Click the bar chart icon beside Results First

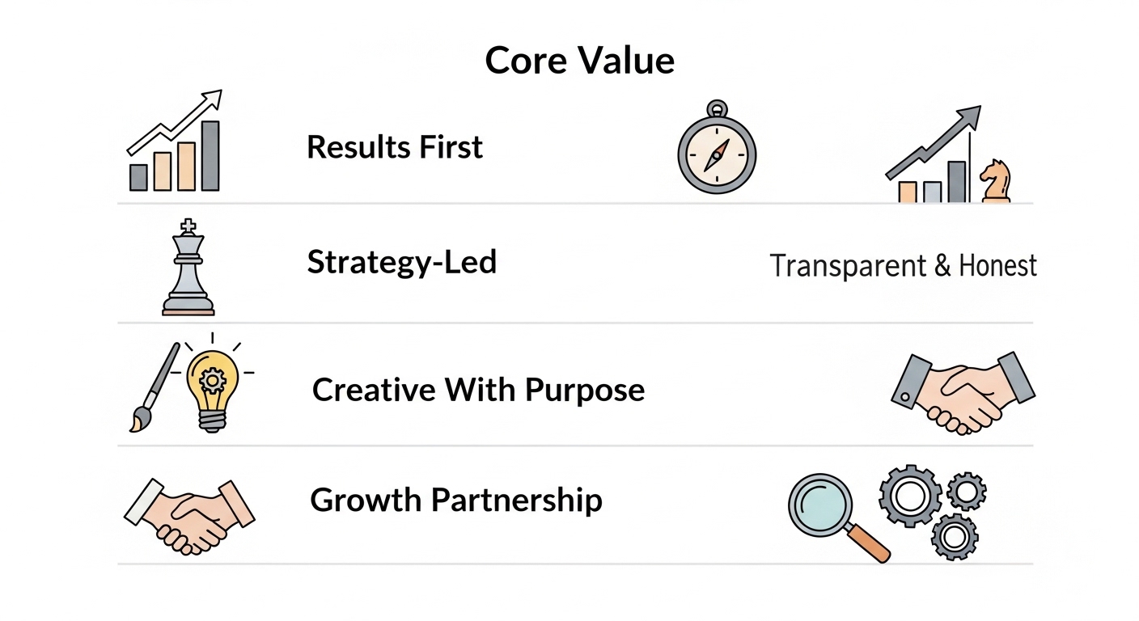(x=175, y=144)
